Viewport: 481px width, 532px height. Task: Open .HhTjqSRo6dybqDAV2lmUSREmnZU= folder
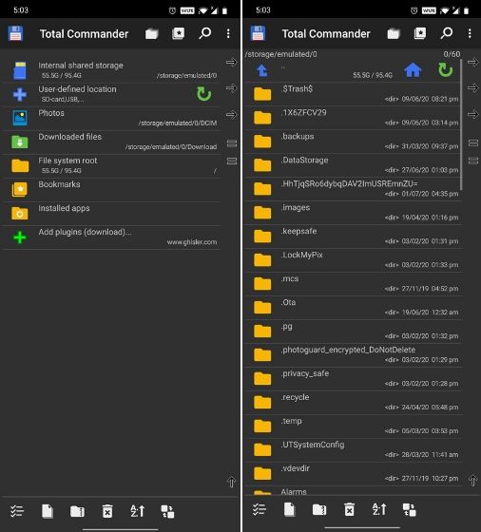[353, 189]
